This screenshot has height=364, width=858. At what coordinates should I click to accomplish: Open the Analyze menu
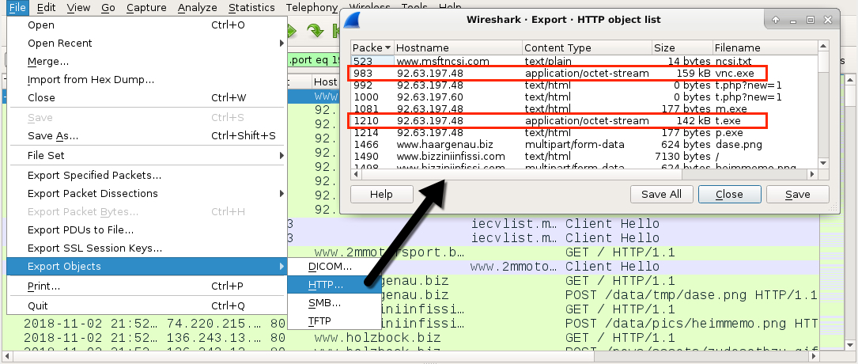pyautogui.click(x=198, y=8)
